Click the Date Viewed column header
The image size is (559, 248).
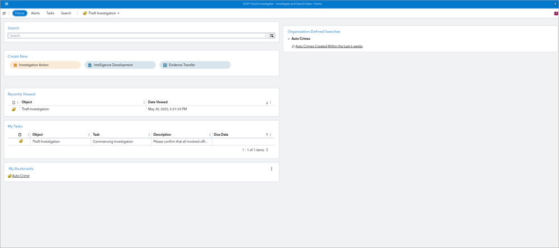tap(158, 102)
